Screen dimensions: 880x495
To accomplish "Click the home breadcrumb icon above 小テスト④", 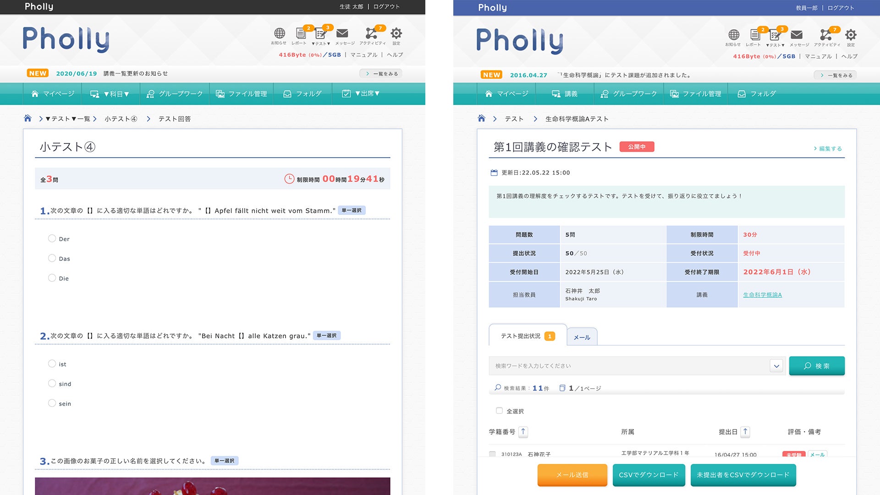I will tap(27, 118).
